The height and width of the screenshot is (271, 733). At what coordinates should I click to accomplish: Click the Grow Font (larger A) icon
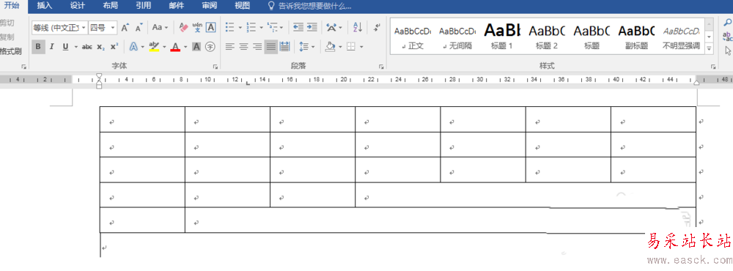(x=125, y=28)
